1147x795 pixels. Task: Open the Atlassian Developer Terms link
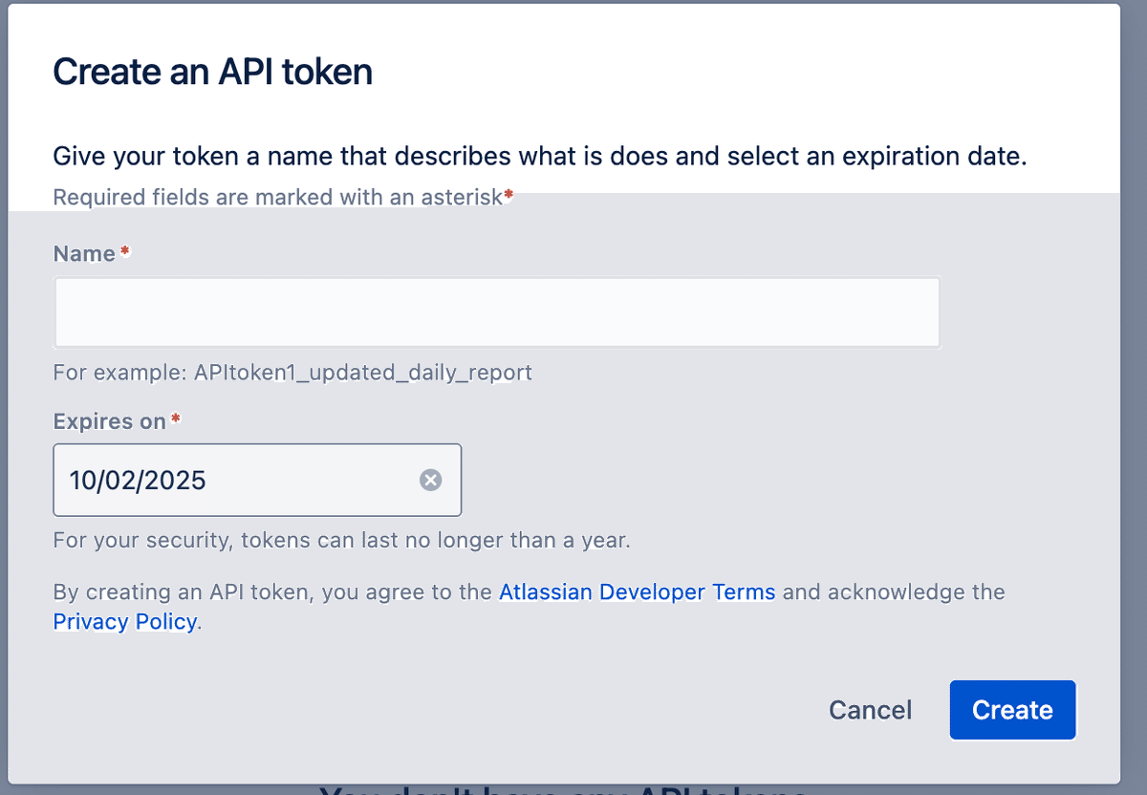[x=637, y=592]
